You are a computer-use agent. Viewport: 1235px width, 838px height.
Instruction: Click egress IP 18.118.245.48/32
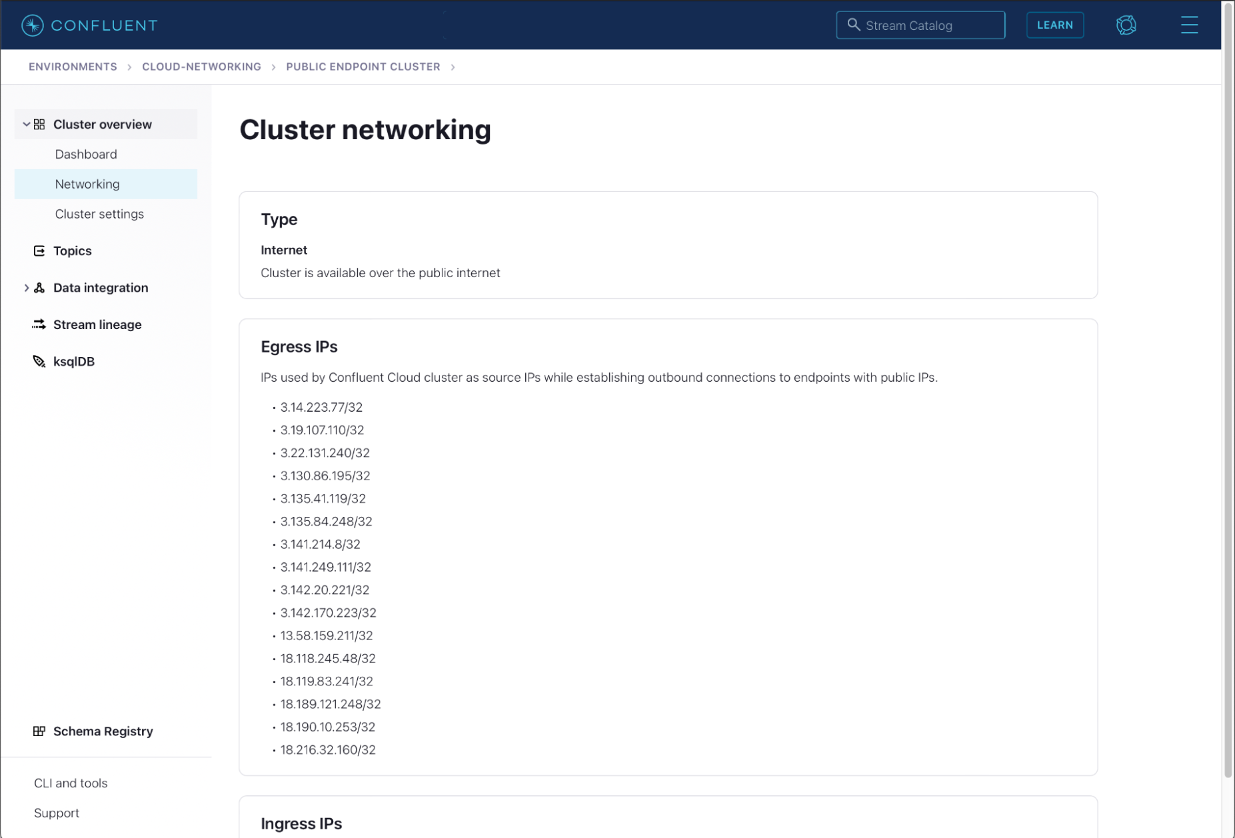coord(328,659)
